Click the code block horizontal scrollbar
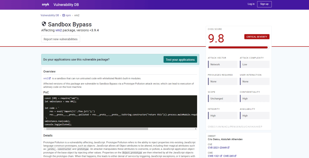This screenshot has height=158, width=309. (97, 129)
